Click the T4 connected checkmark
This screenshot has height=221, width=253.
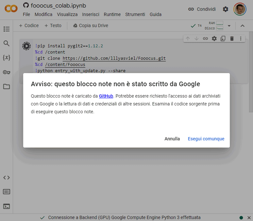click(x=193, y=26)
